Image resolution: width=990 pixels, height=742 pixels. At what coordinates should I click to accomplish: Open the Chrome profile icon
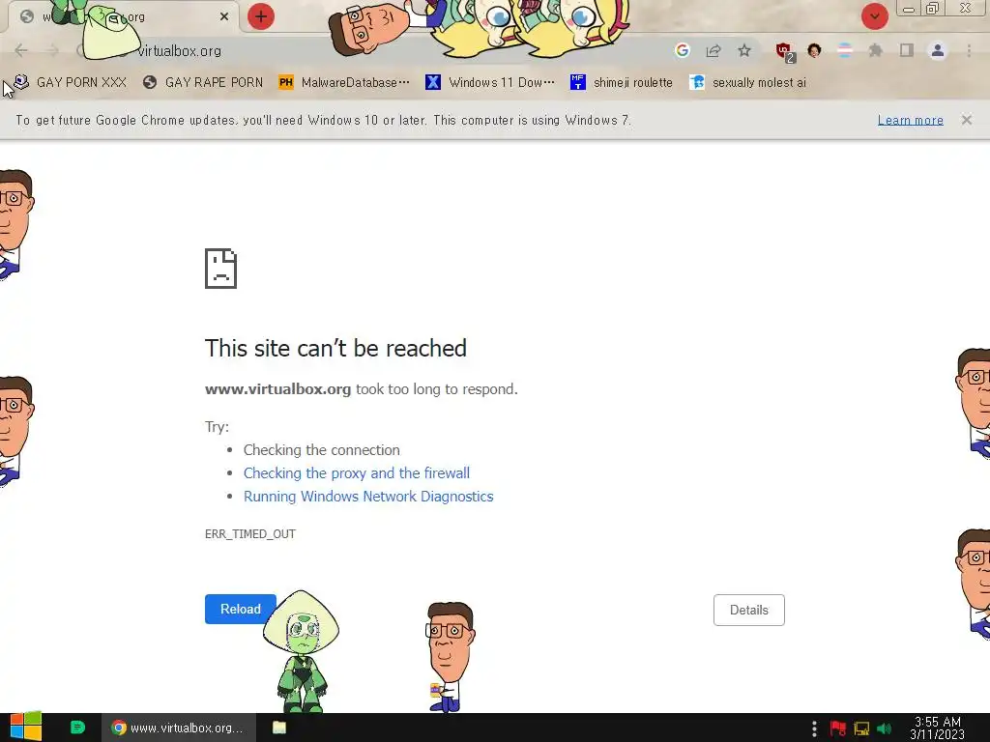tap(938, 50)
